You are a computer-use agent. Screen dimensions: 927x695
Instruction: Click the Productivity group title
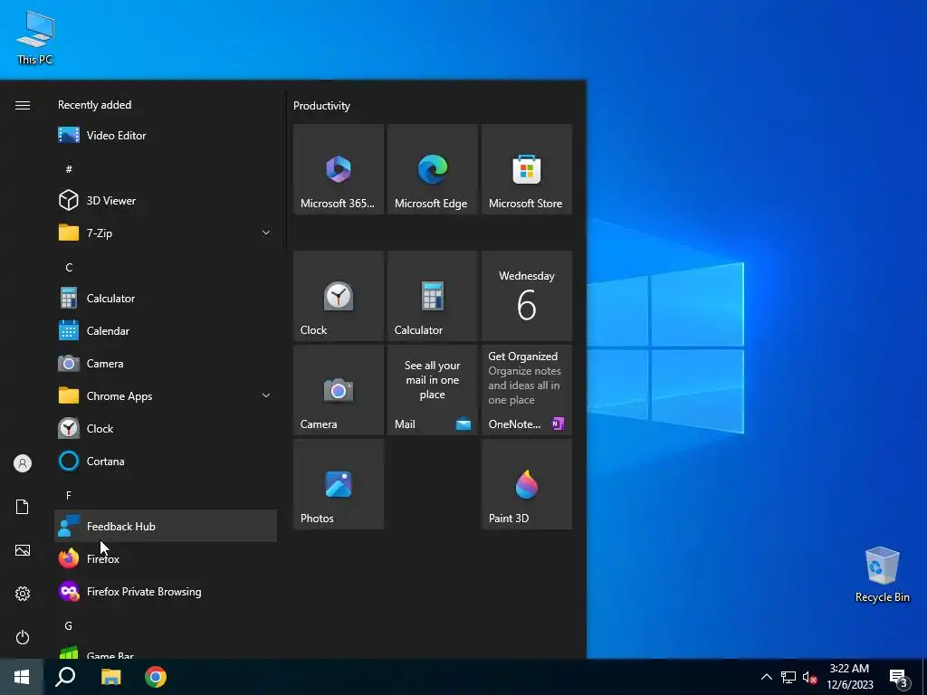coord(321,106)
